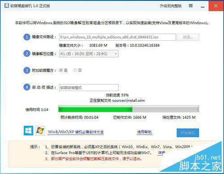
Task: Select the 是 radio button
Action: tap(61, 70)
